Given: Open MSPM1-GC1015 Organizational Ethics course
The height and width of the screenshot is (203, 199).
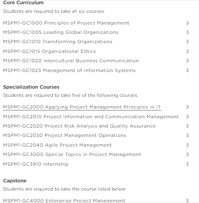Looking at the screenshot, I should [x=49, y=51].
